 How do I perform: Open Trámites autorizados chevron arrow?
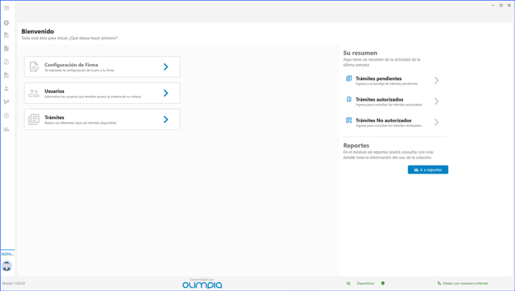point(437,102)
